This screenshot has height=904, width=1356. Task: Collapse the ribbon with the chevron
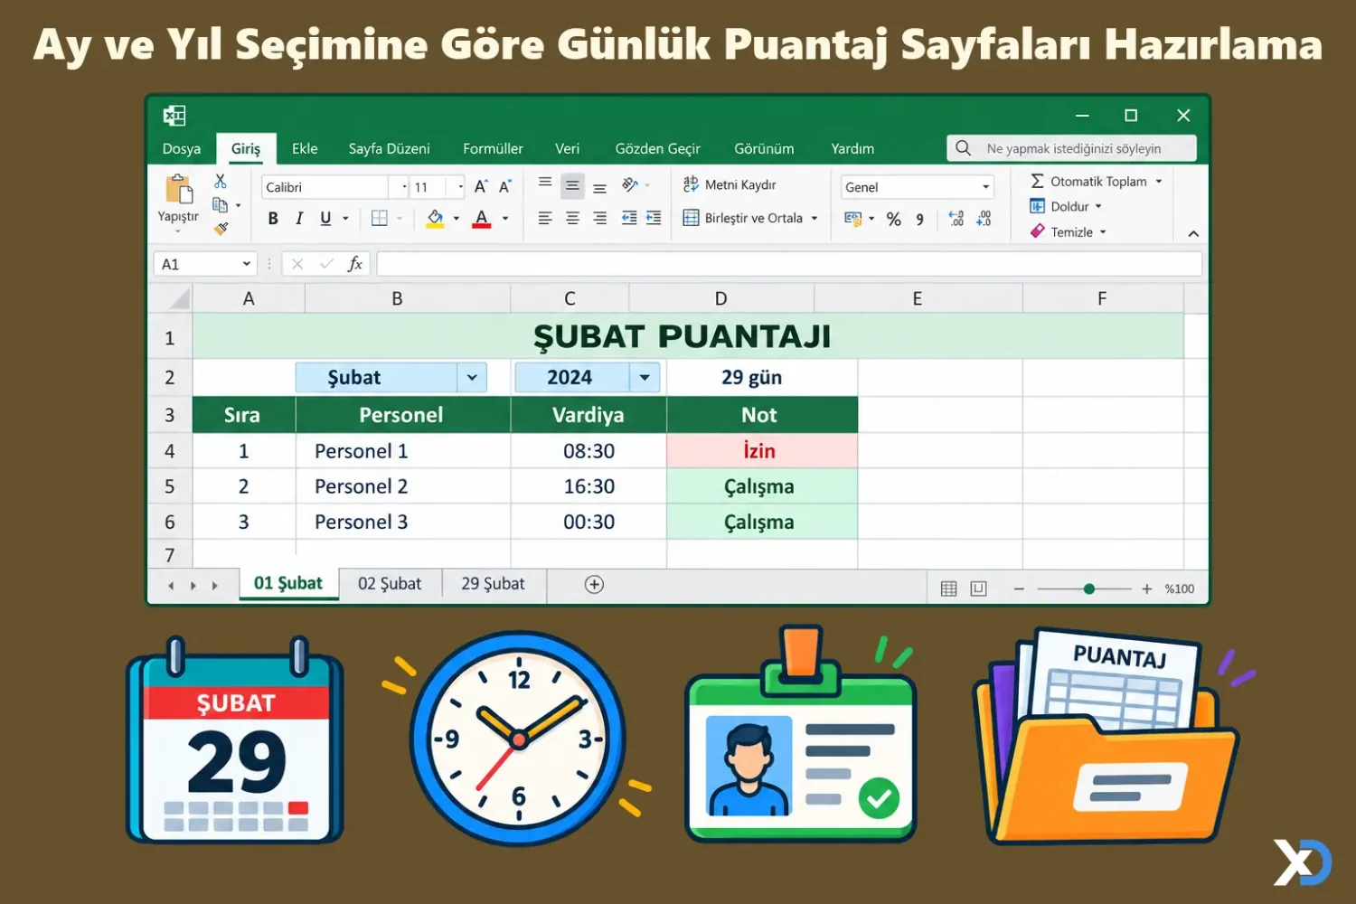coord(1193,233)
